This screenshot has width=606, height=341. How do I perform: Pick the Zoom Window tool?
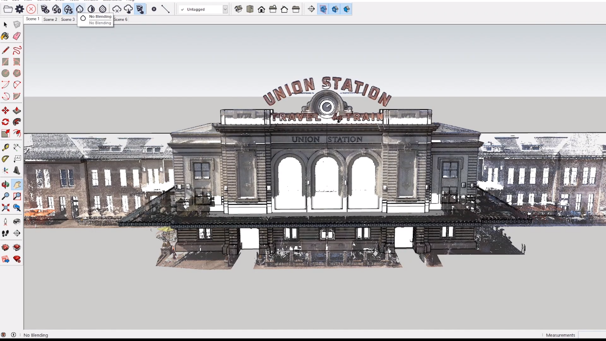click(17, 196)
